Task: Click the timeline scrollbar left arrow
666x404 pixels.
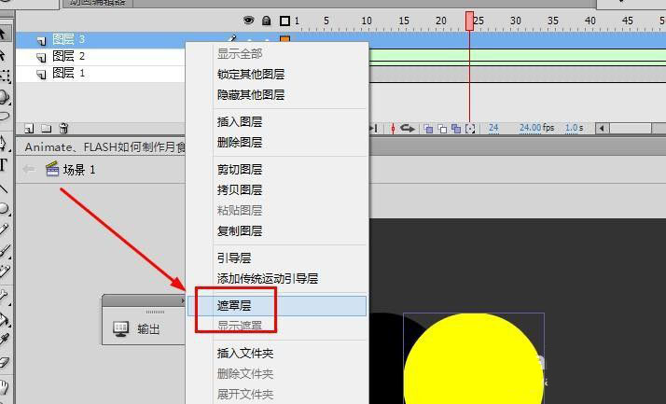Action: coord(602,129)
